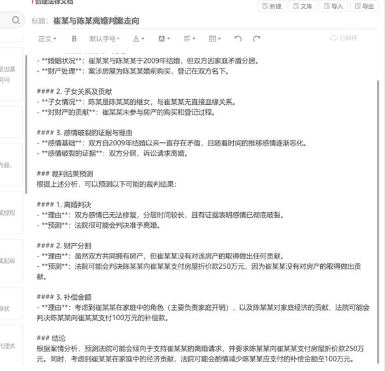The width and height of the screenshot is (385, 371).
Task: Click heading '#### 1. 离婚判决'
Action: 64,205
